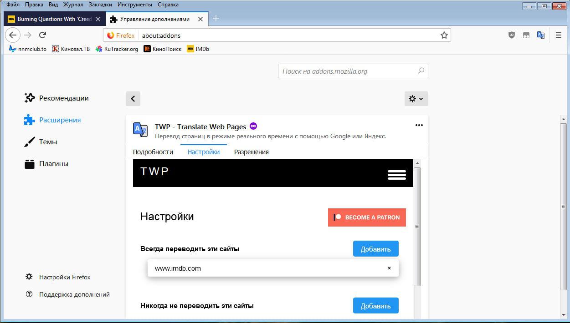Close the Управление дополнениями tab
Screen dimensions: 570x323
[x=200, y=19]
